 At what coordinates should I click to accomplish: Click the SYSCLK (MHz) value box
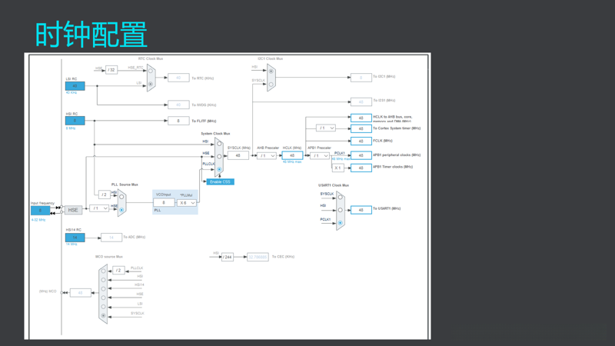[238, 155]
